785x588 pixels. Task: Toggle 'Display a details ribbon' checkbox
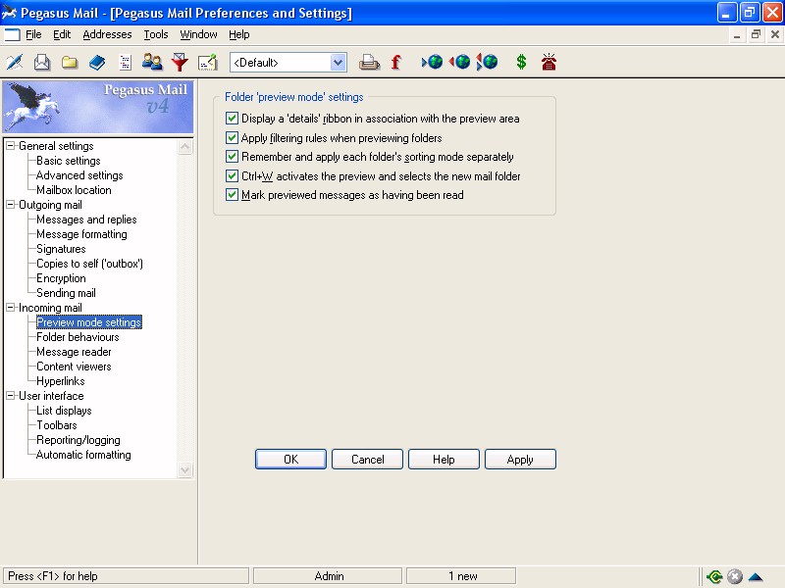[232, 119]
